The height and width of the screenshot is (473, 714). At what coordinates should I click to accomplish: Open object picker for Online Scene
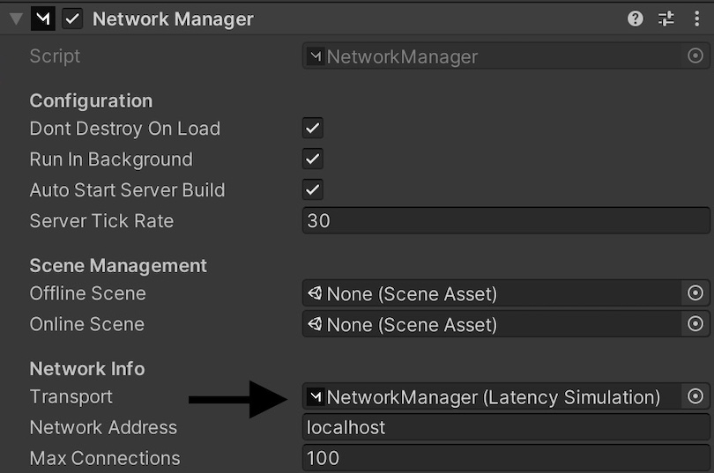click(695, 324)
